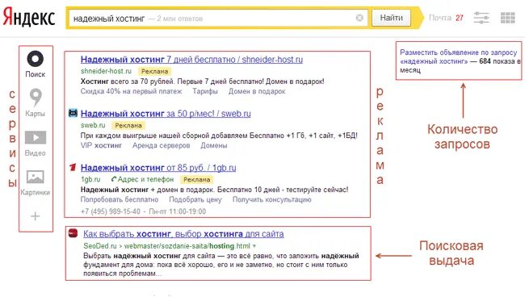Open Домен в подарок sitelink

[257, 91]
